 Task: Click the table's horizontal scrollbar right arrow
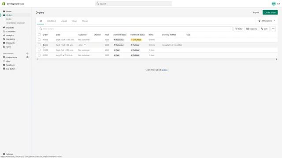pyautogui.click(x=276, y=59)
